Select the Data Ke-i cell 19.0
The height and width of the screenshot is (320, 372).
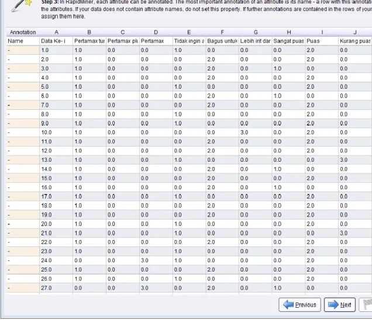coord(56,215)
